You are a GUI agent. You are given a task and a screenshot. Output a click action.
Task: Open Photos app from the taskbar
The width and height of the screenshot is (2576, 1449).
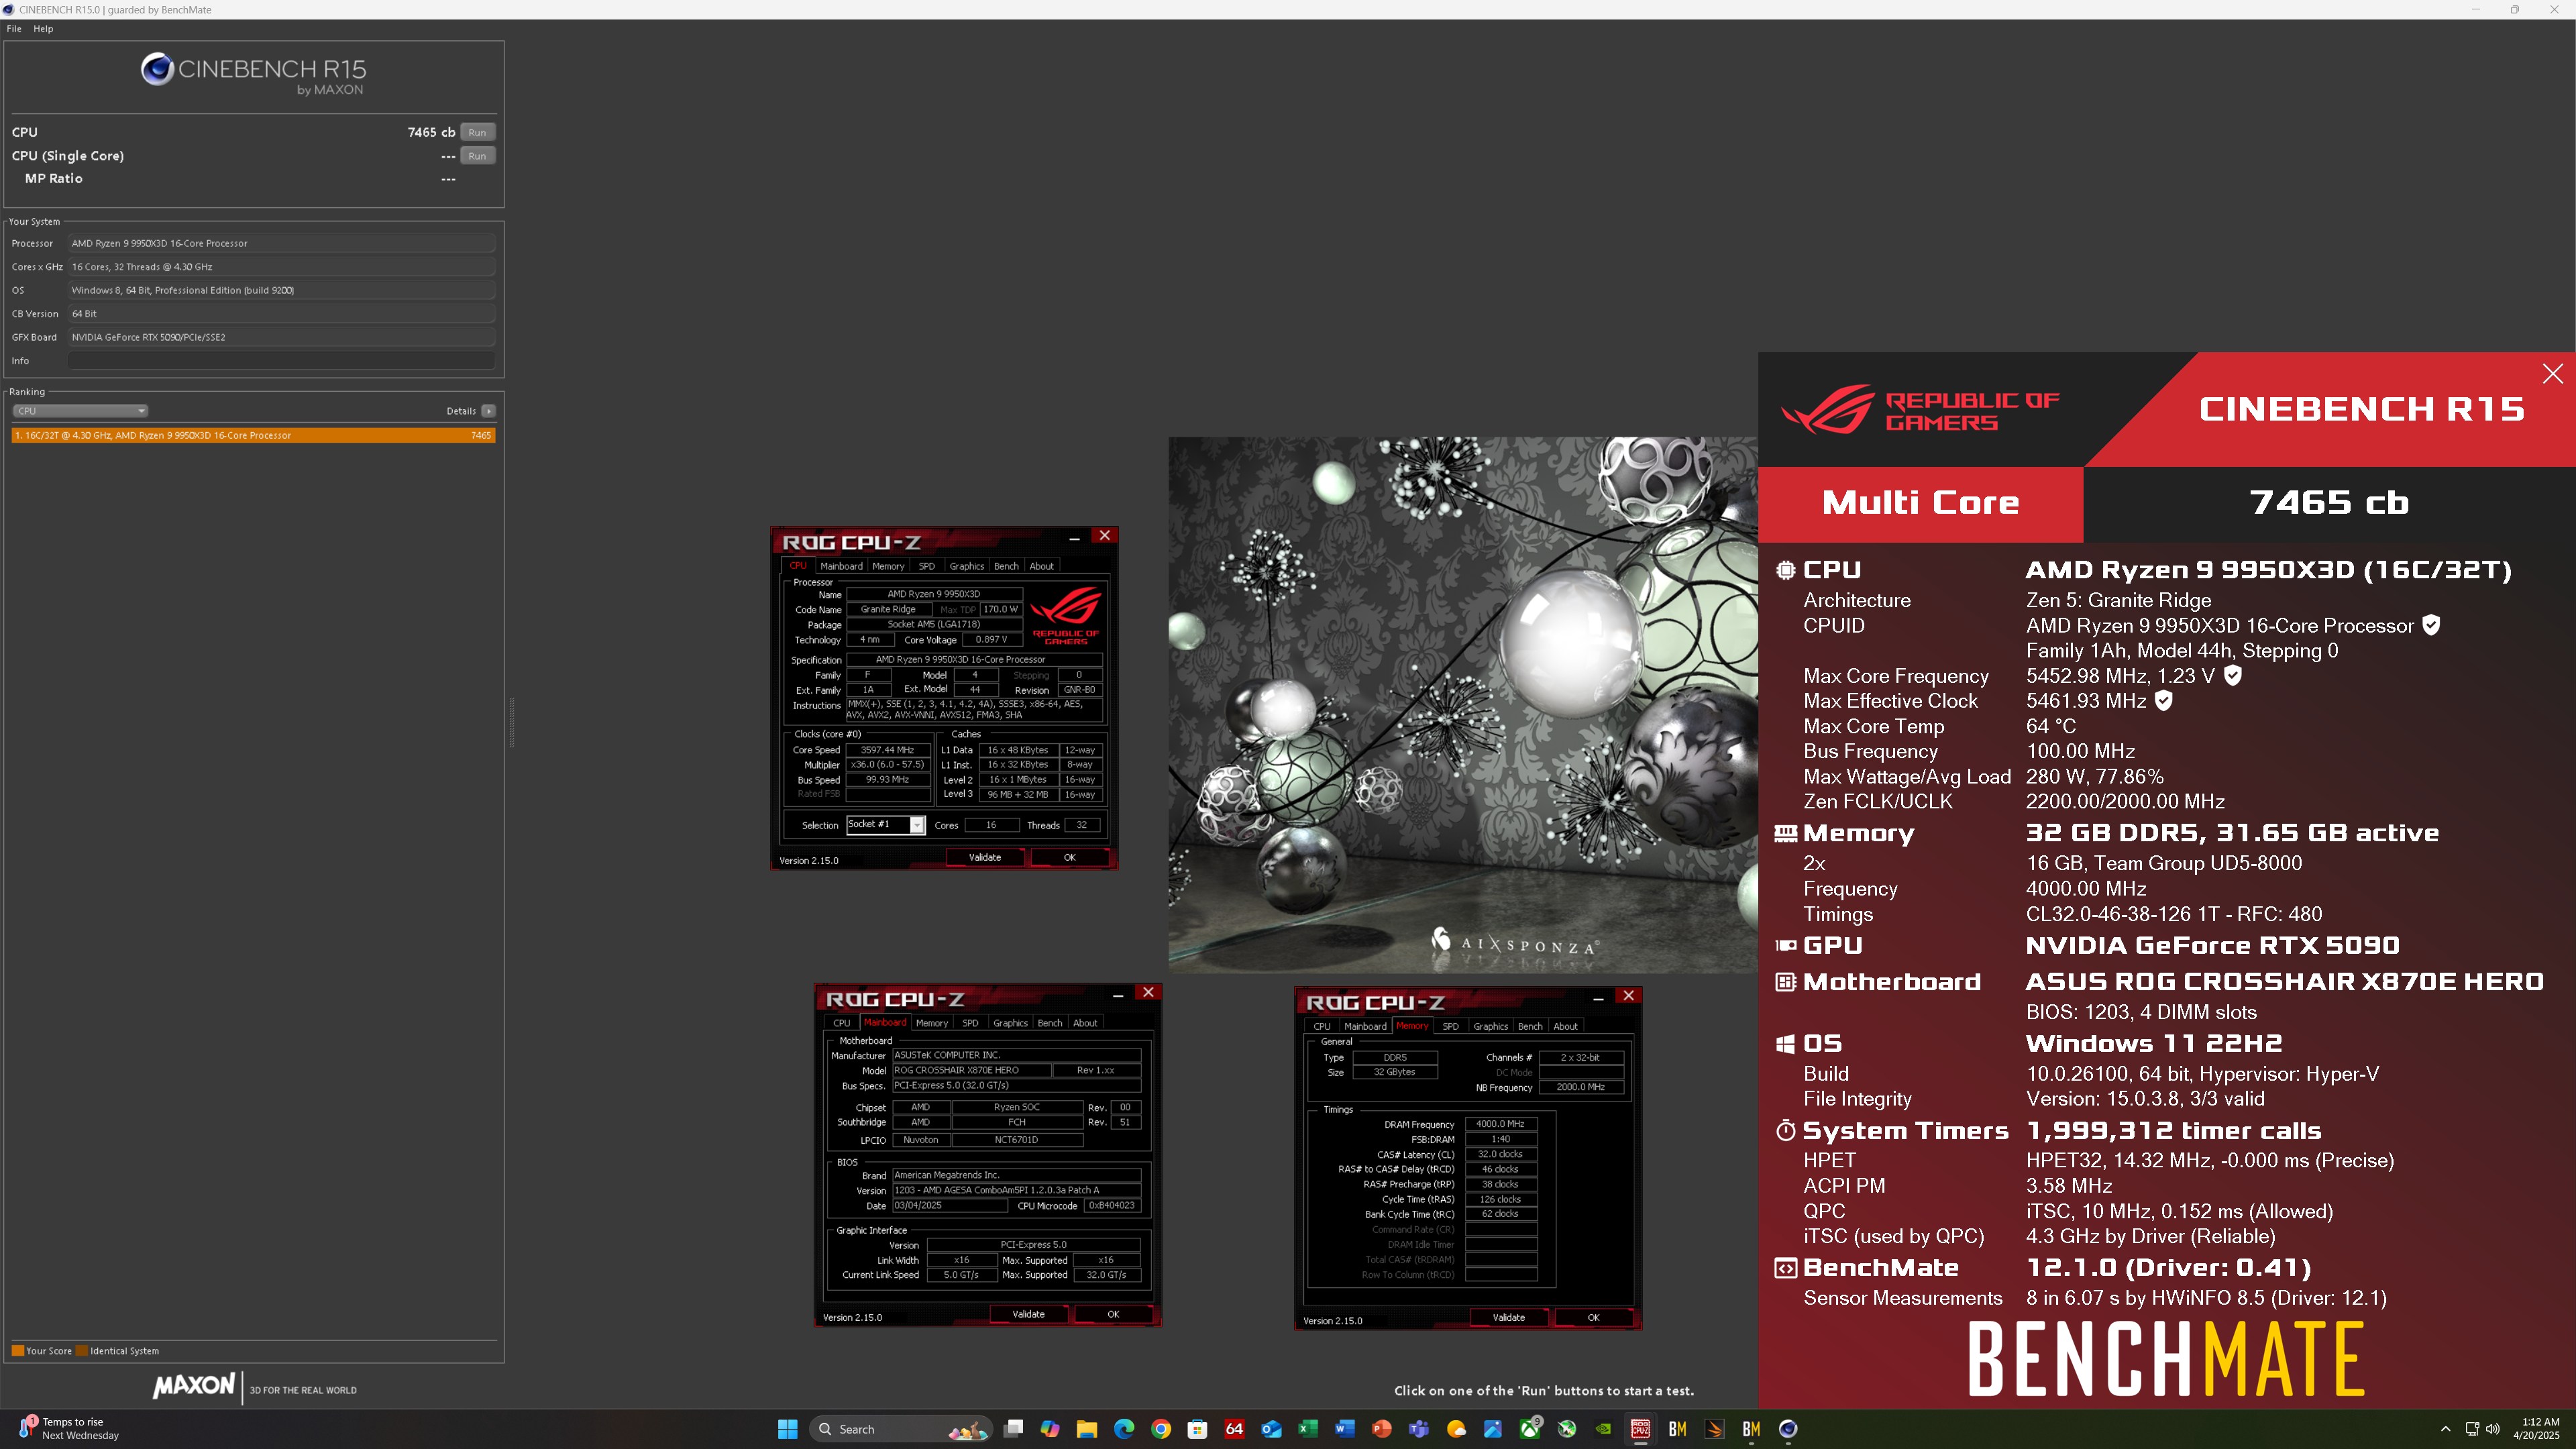click(x=1492, y=1429)
